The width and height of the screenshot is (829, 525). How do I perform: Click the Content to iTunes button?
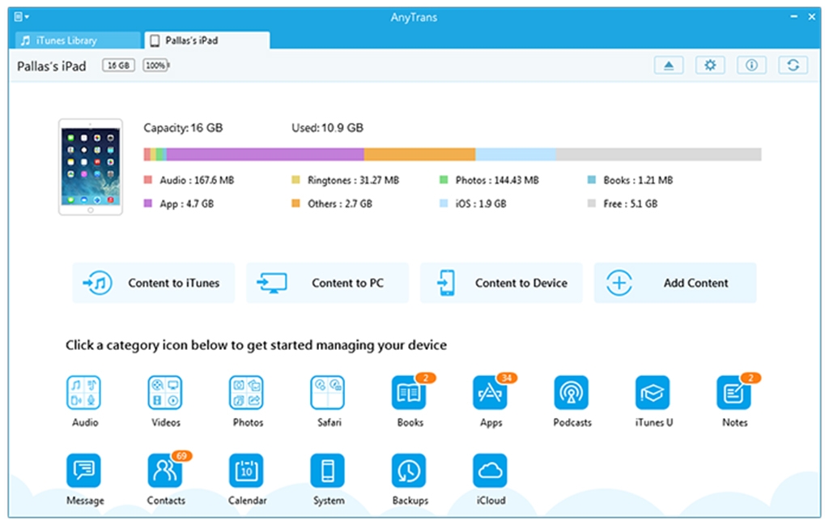click(x=154, y=283)
